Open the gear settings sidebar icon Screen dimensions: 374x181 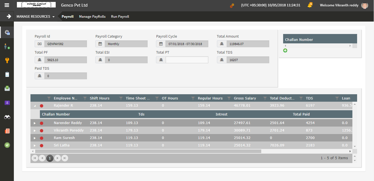point(7,32)
